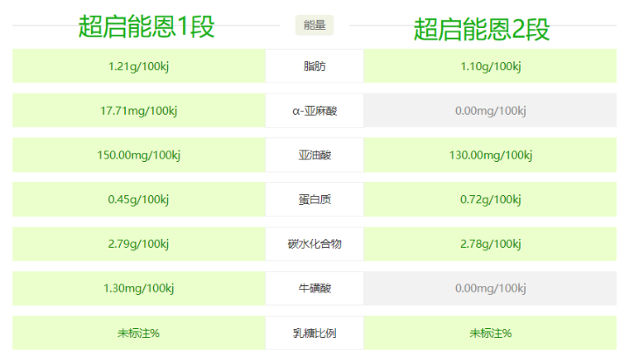
Task: Click the 超启能恩2段 product title
Action: coord(482,30)
